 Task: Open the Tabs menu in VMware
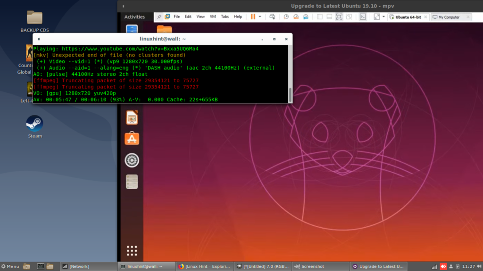coord(225,16)
